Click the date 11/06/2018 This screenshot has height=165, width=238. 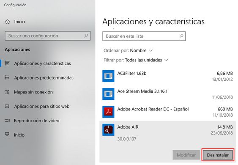click(222, 97)
